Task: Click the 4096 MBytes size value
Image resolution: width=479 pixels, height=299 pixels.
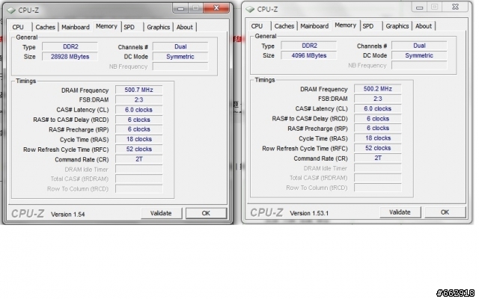Action: [x=309, y=56]
